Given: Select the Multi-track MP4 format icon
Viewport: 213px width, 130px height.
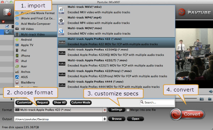Looking at the screenshot, I should (x=61, y=21).
